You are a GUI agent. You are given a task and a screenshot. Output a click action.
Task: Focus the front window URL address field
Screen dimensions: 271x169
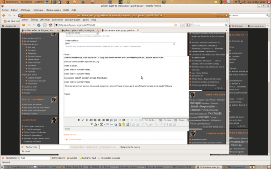pyautogui.click(x=116, y=25)
